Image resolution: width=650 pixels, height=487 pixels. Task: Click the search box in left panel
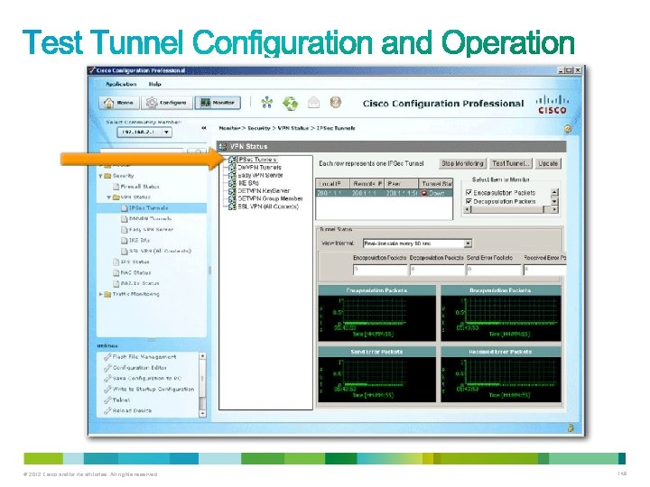142,152
